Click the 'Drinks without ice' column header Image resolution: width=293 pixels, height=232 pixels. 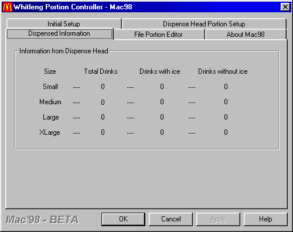pos(223,71)
